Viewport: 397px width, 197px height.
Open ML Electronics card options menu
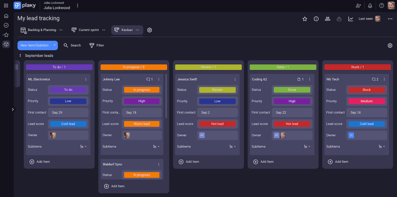click(x=85, y=80)
